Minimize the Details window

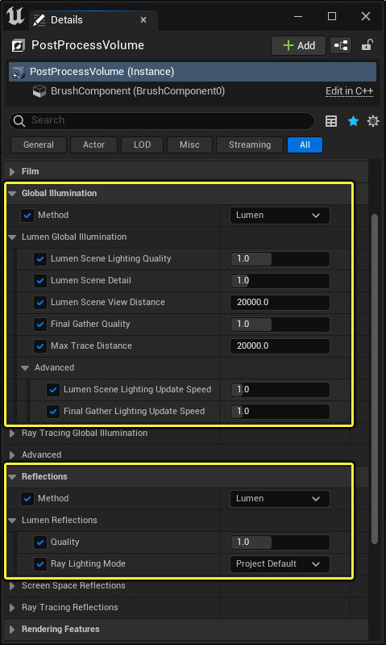(x=298, y=16)
